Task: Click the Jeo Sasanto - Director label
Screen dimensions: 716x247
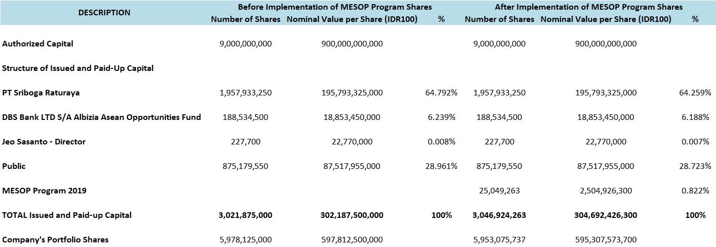Action: [x=44, y=142]
